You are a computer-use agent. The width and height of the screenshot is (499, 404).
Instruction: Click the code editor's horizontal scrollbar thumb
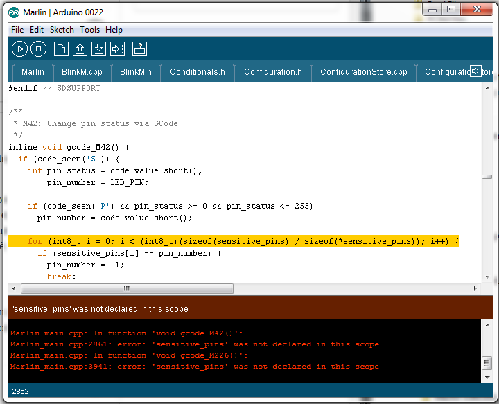pos(126,288)
